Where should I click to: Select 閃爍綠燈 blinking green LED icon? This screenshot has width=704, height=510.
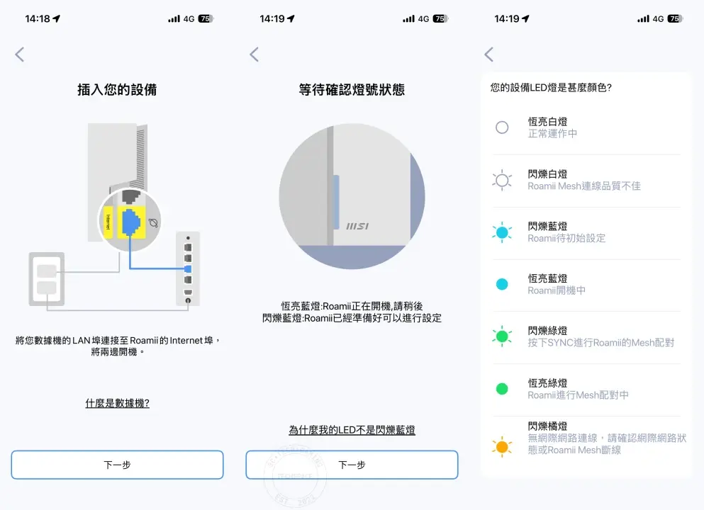point(502,336)
